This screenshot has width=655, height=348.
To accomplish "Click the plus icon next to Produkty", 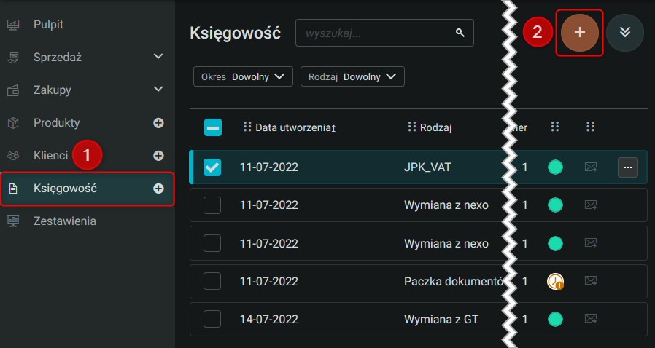I will (x=158, y=123).
